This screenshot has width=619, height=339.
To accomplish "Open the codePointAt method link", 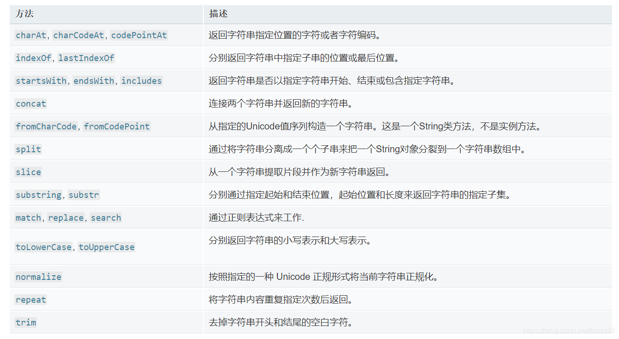I will point(139,35).
